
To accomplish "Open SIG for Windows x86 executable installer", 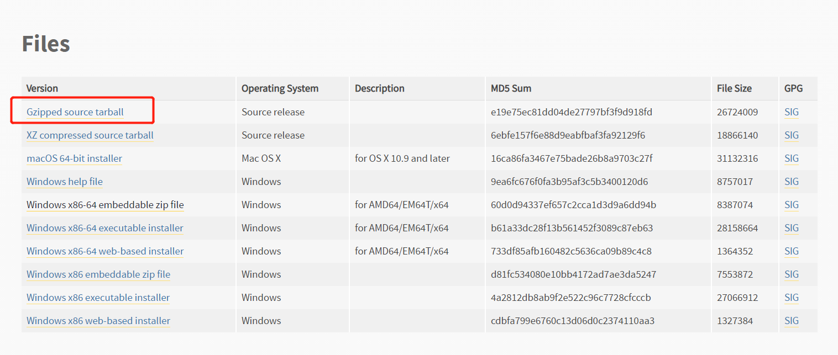I will [792, 298].
